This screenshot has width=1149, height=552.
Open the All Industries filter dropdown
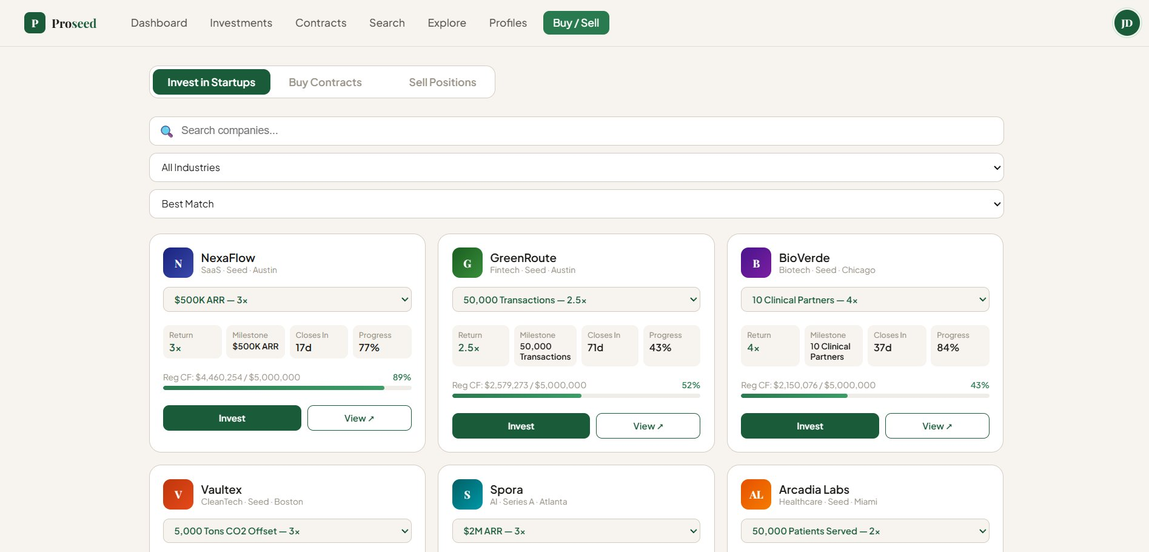click(x=576, y=167)
